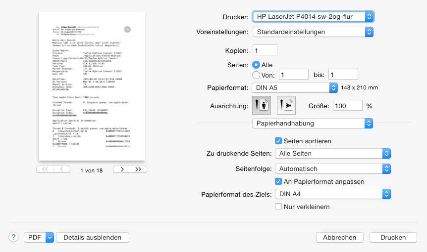Go to first page of preview

[45, 169]
